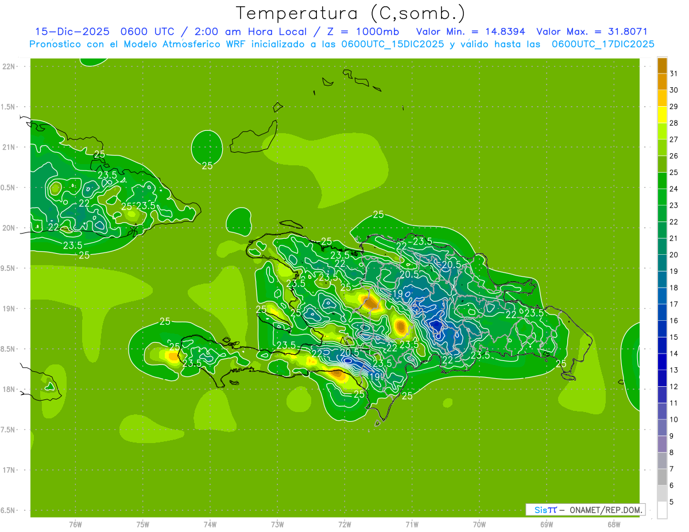Click the legend value '17'

[674, 304]
